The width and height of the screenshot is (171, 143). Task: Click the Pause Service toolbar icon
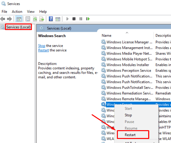pos(81,19)
